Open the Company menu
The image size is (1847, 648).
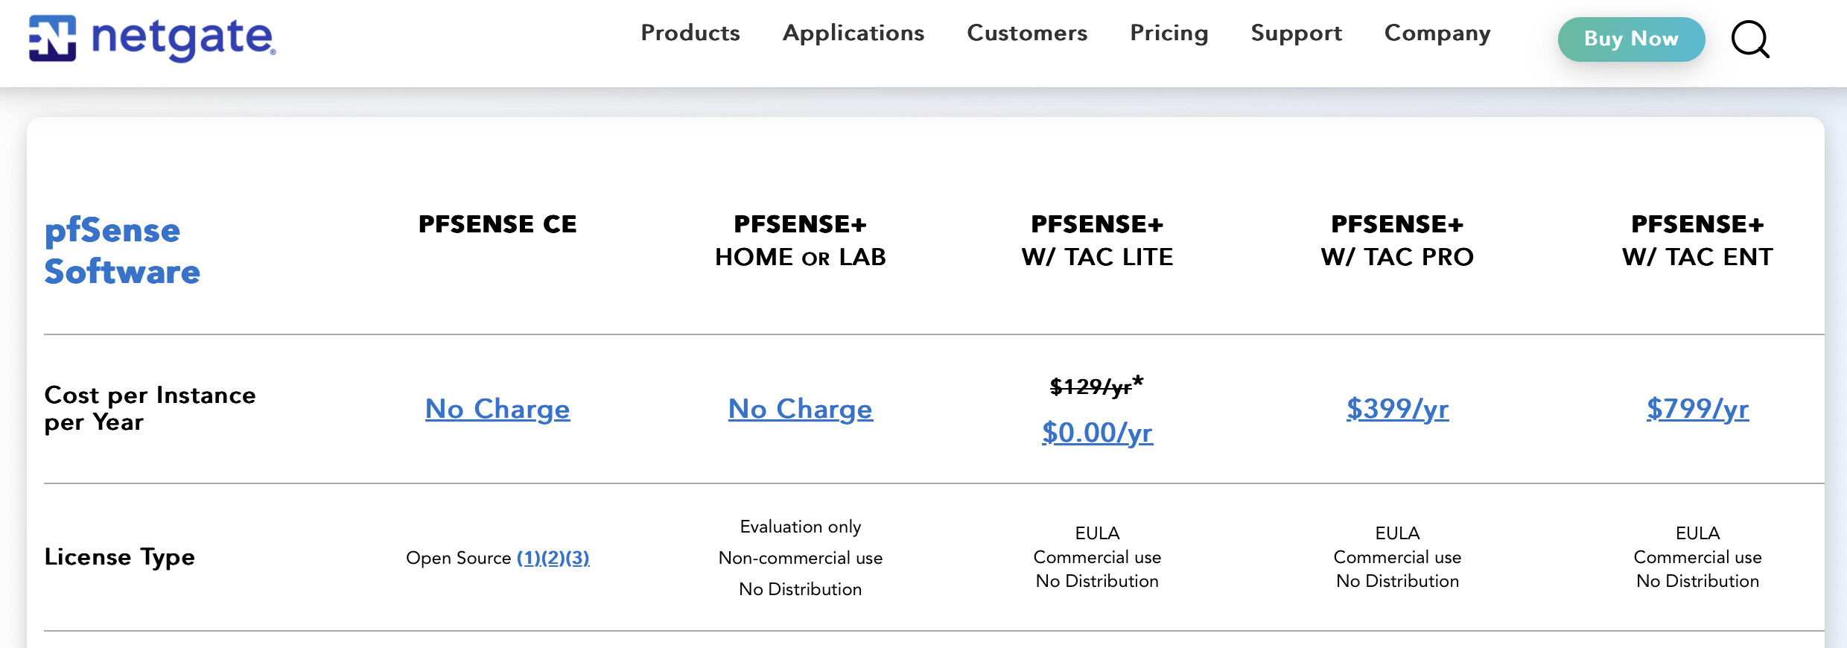click(1437, 34)
